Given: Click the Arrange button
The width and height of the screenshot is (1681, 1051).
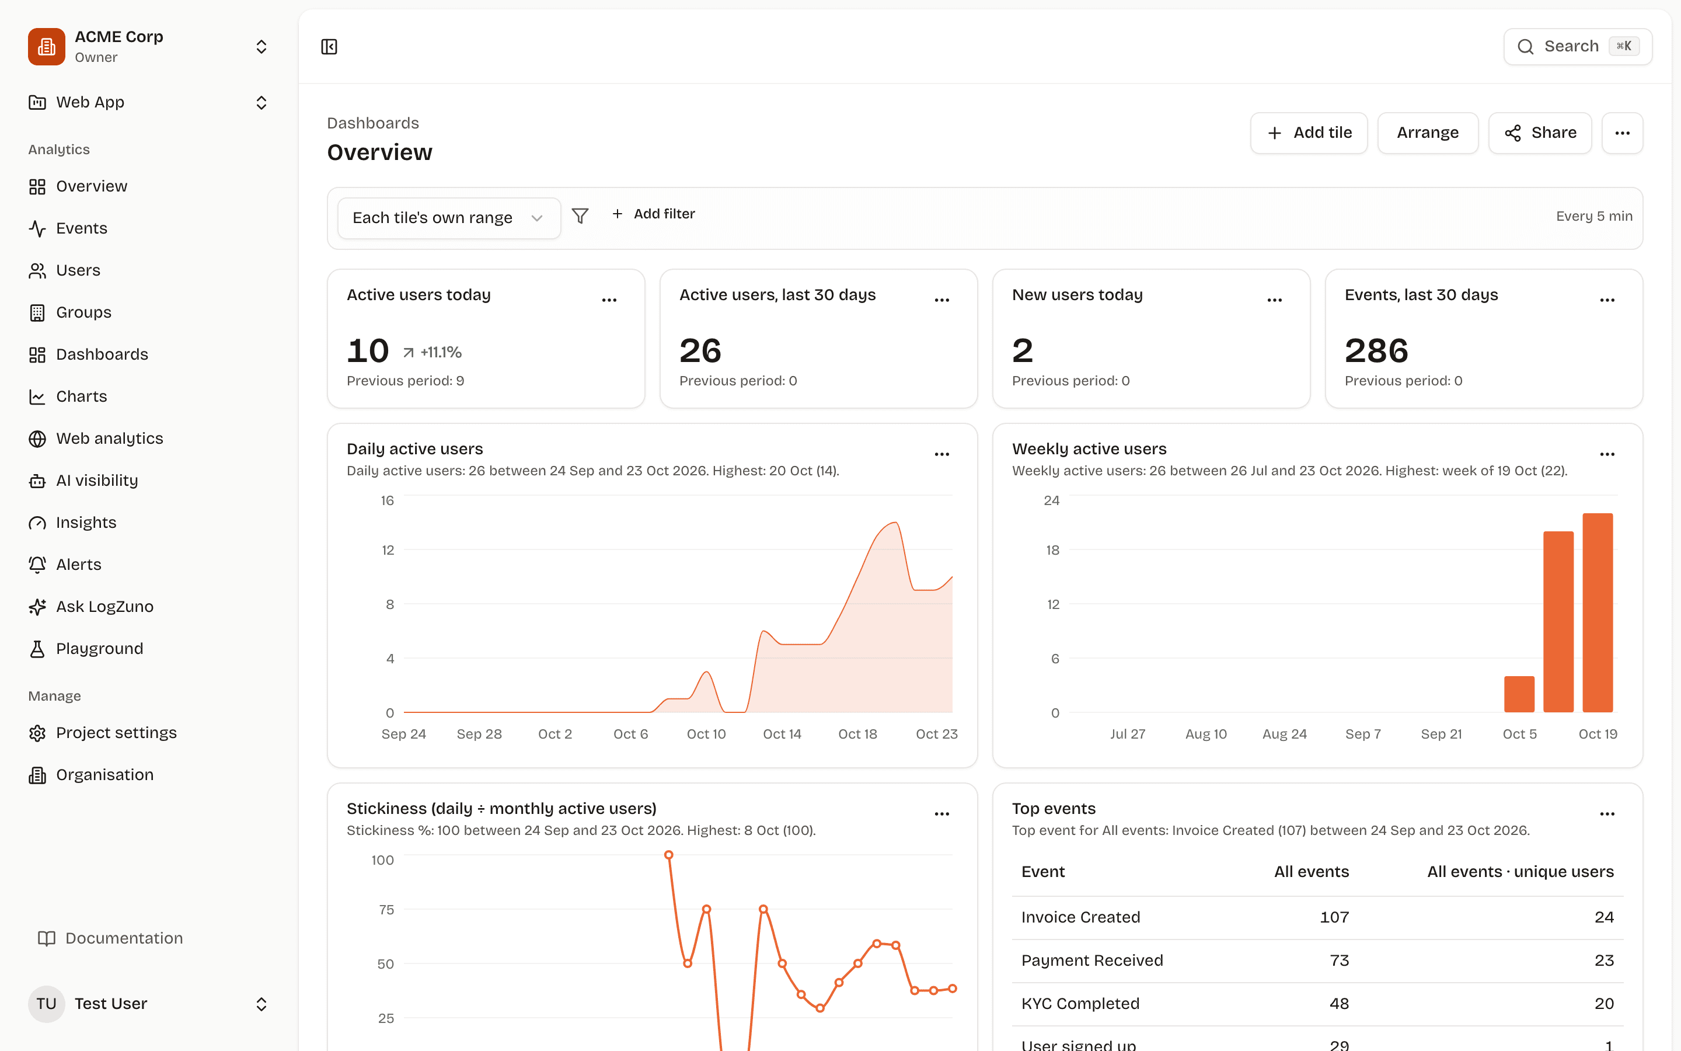Looking at the screenshot, I should pos(1428,133).
